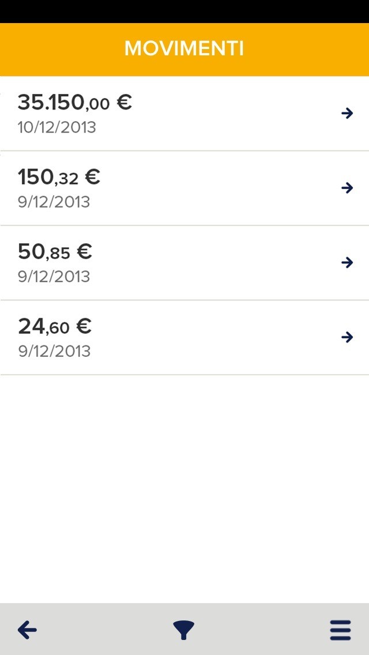This screenshot has width=369, height=655.
Task: Open the filter funnel icon
Action: [x=183, y=630]
